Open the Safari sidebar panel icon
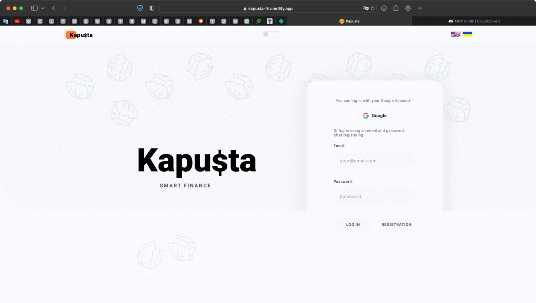Screen dimensions: 536x303 click(x=34, y=8)
